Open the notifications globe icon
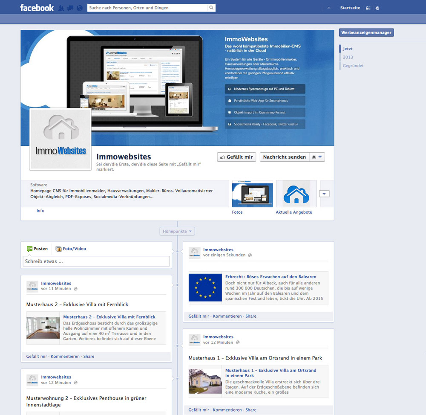426x415 pixels. click(x=80, y=8)
